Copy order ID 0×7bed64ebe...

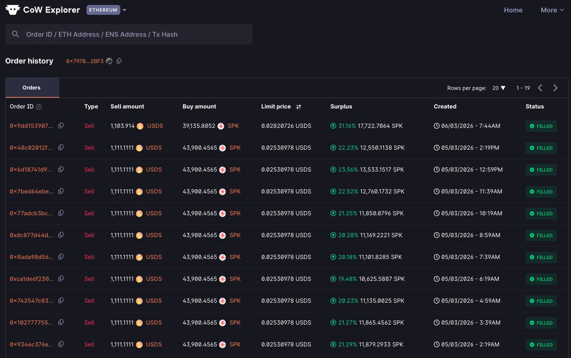coord(61,191)
